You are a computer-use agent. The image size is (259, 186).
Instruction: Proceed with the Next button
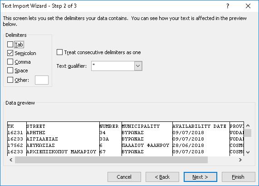tap(200, 177)
